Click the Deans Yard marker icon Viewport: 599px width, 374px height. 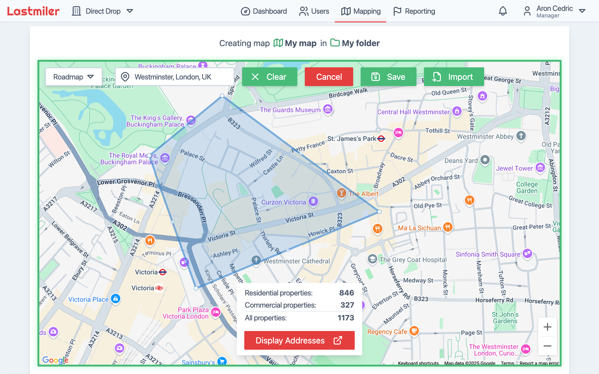(x=485, y=160)
